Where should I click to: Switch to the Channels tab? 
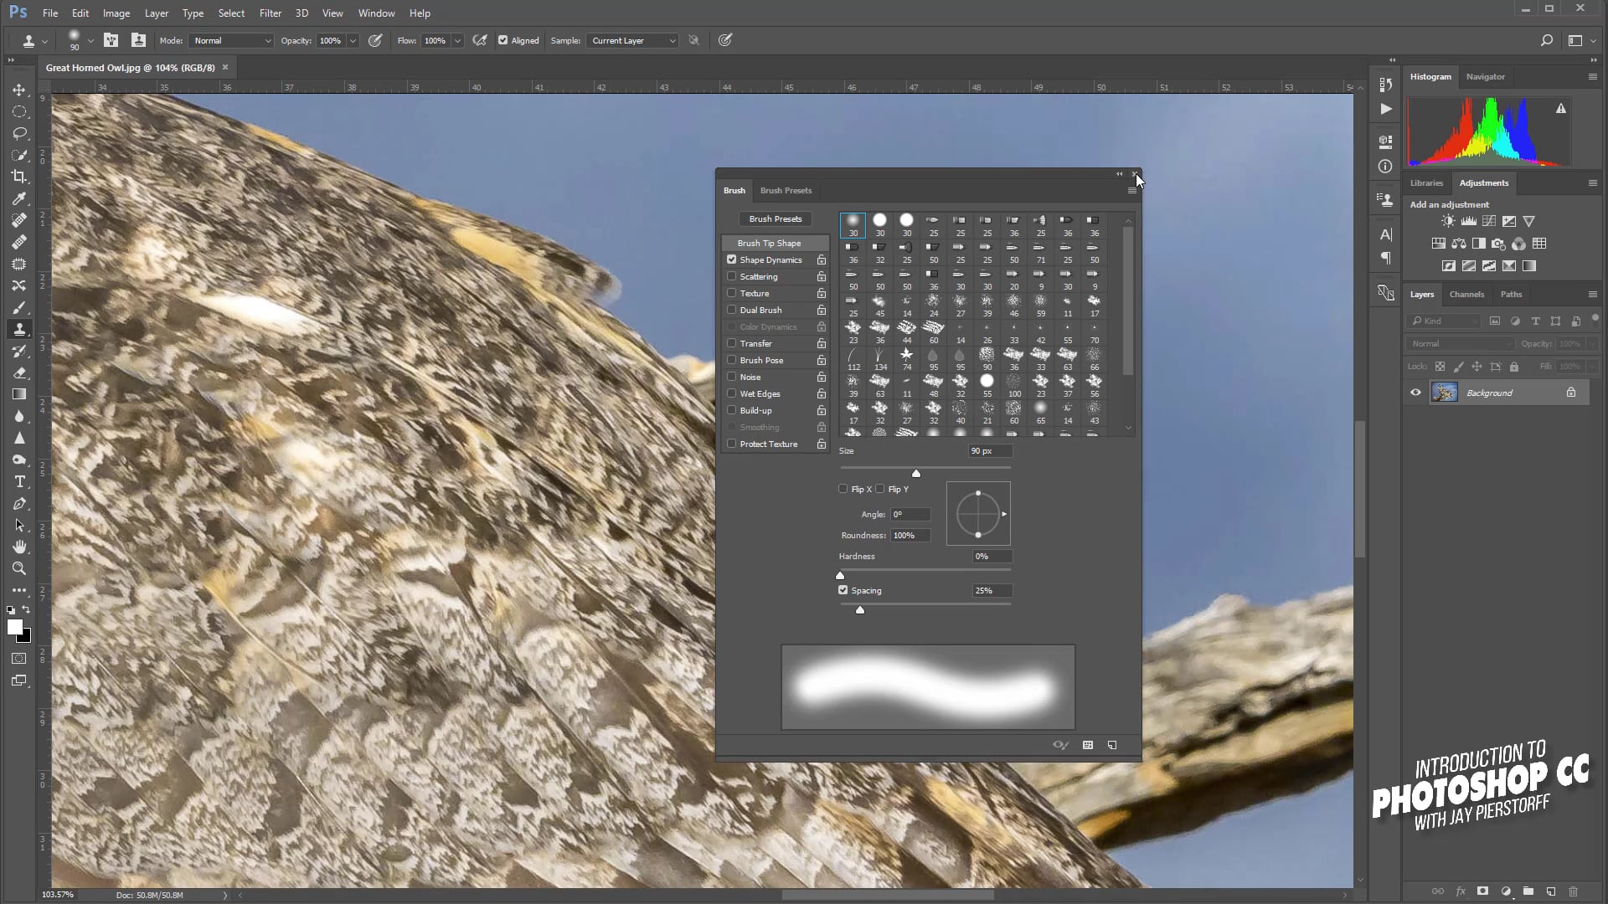[1466, 294]
